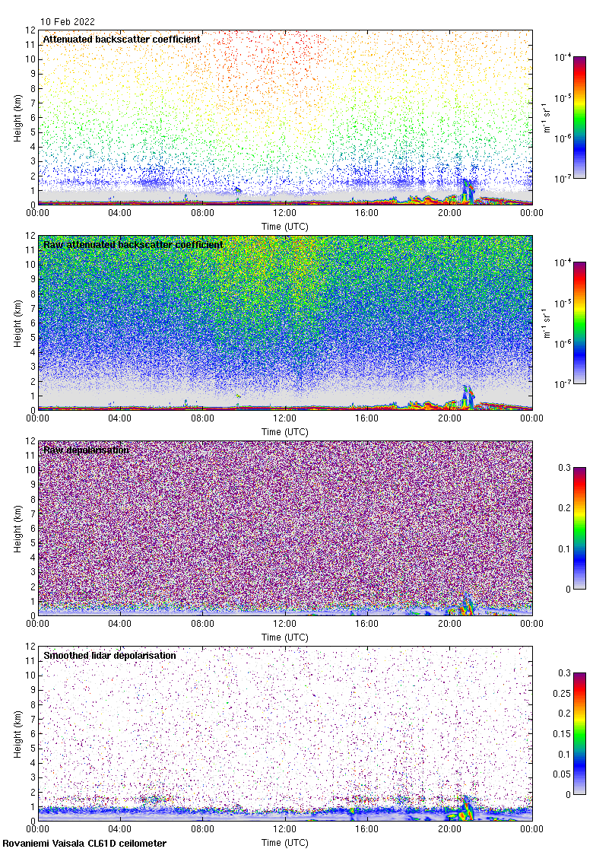
Task: Click the cloud spike near 20:30 in smoothed depolarisation plot
Action: pos(466,808)
